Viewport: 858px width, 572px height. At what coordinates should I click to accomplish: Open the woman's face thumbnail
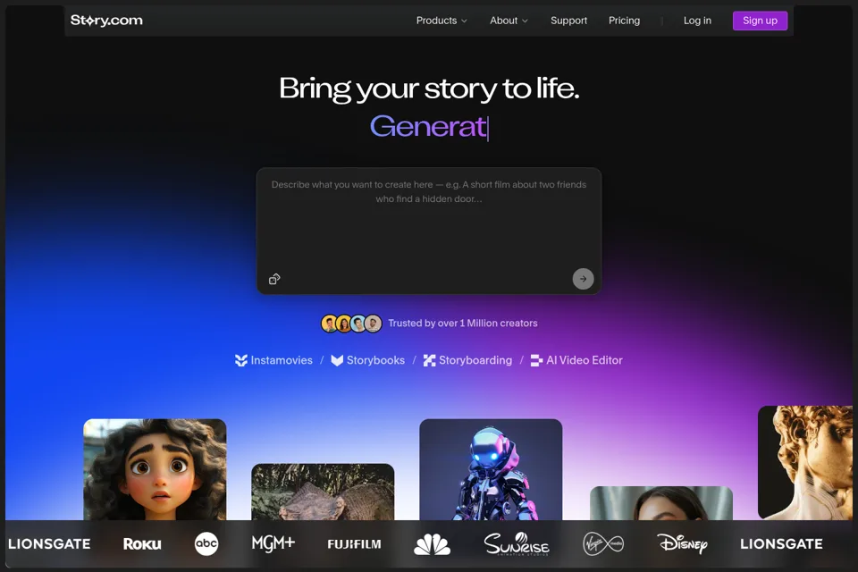coord(661,503)
